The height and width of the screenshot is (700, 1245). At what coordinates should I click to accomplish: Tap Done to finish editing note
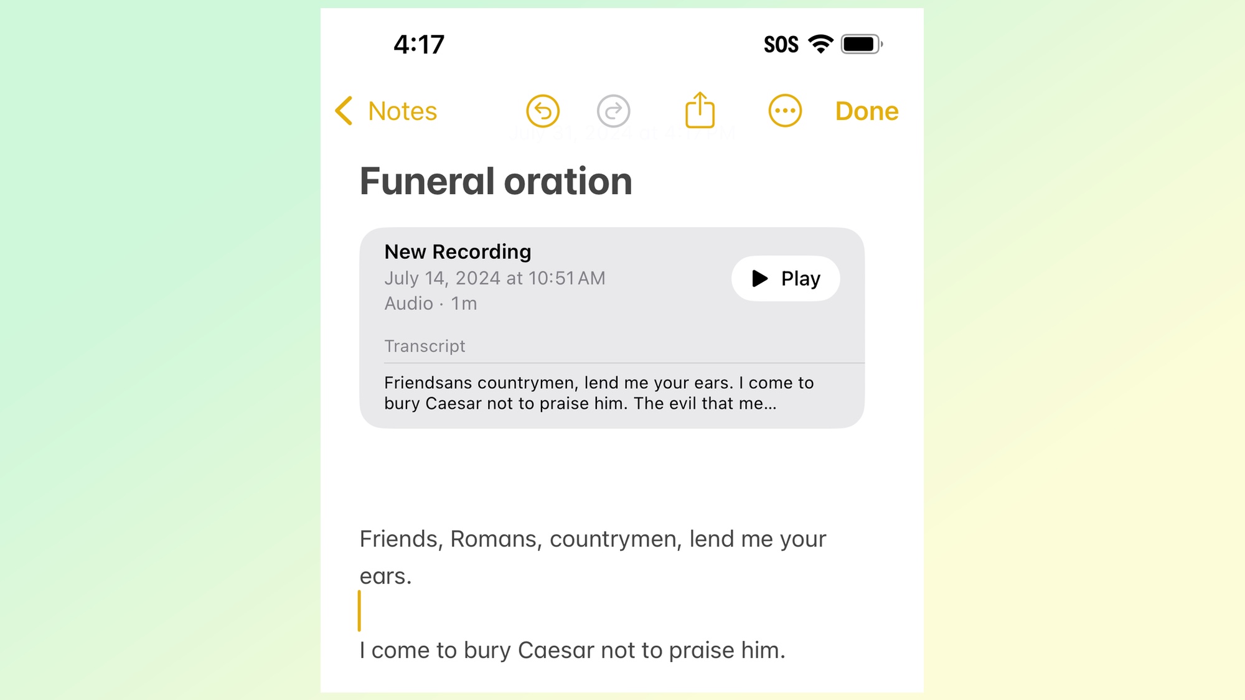point(867,110)
